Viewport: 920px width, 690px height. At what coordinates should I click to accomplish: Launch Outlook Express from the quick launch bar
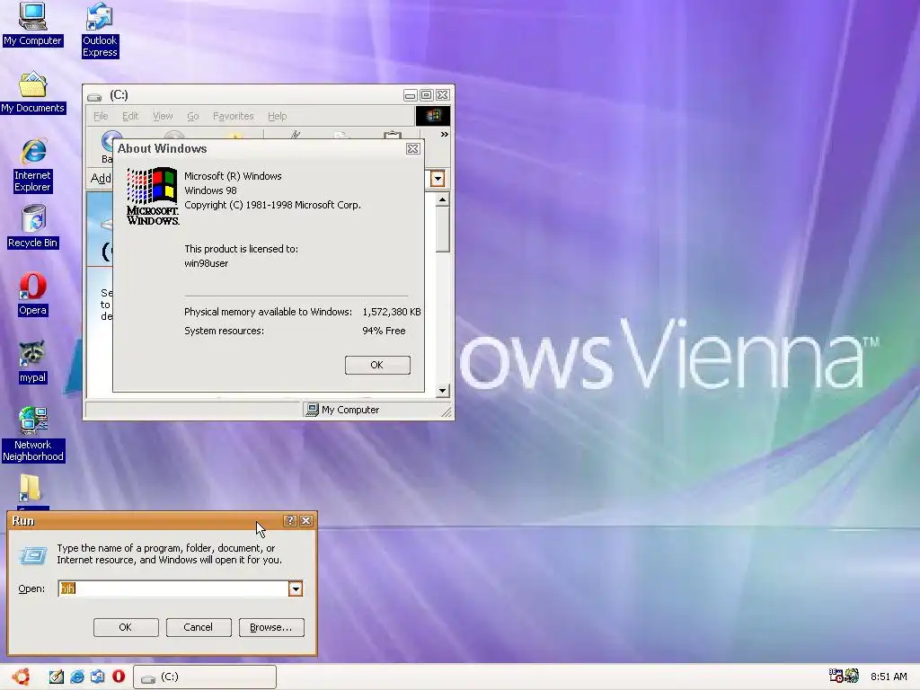click(x=97, y=677)
